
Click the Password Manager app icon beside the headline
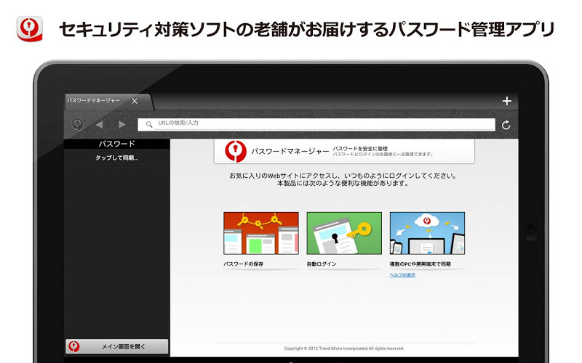[x=30, y=29]
